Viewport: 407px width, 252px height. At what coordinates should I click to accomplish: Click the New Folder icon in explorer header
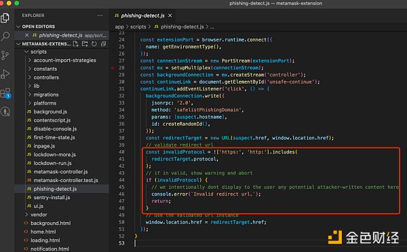[85, 44]
